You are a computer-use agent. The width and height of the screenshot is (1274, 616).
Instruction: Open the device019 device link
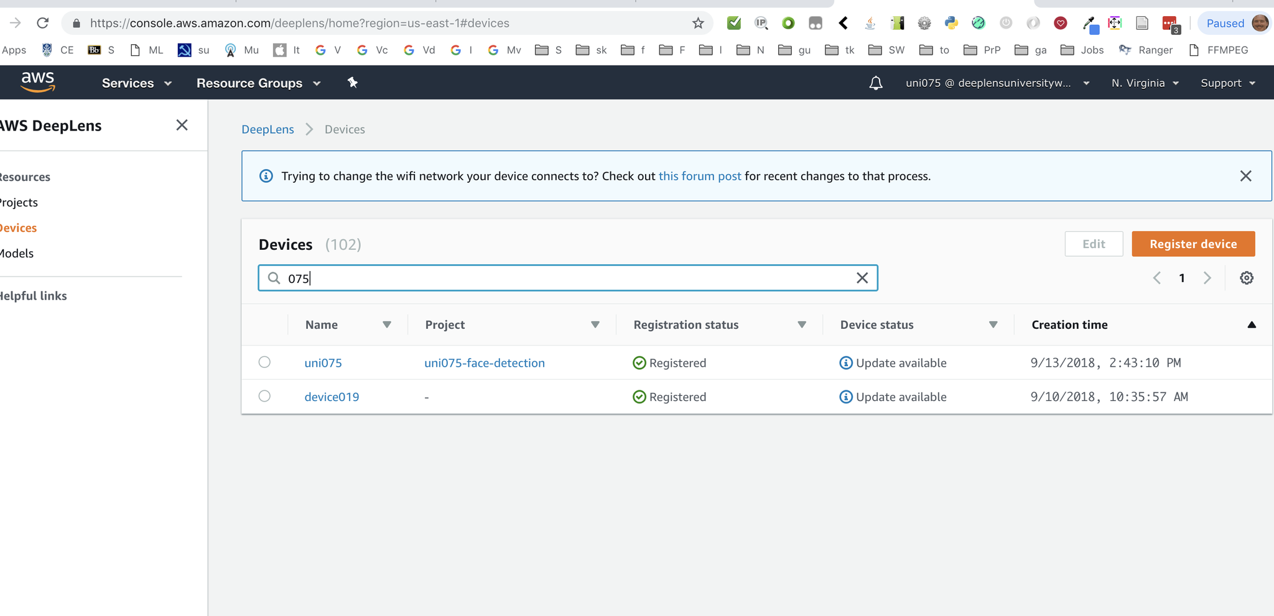point(332,397)
